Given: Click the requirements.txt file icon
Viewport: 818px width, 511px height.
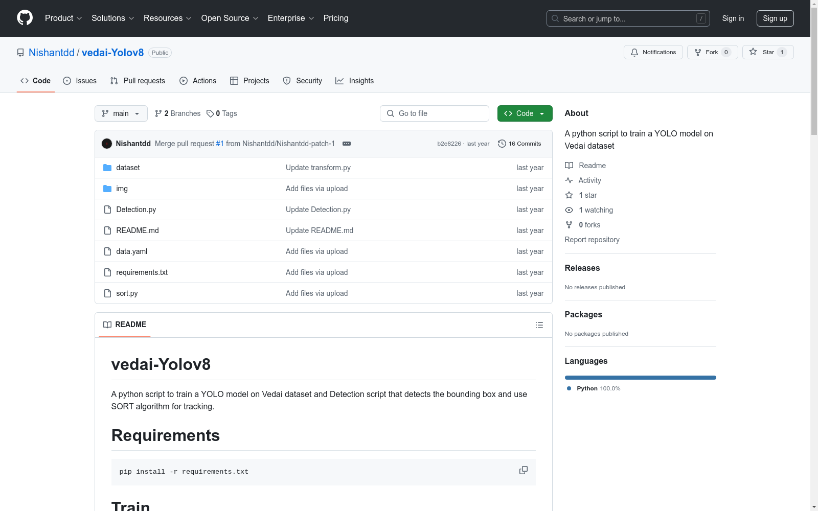Looking at the screenshot, I should pos(107,272).
